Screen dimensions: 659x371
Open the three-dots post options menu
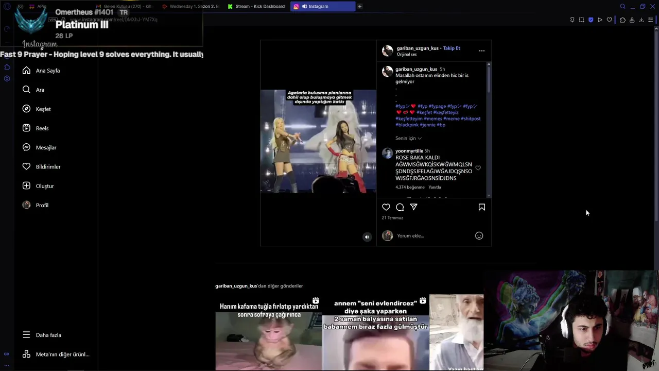(482, 51)
